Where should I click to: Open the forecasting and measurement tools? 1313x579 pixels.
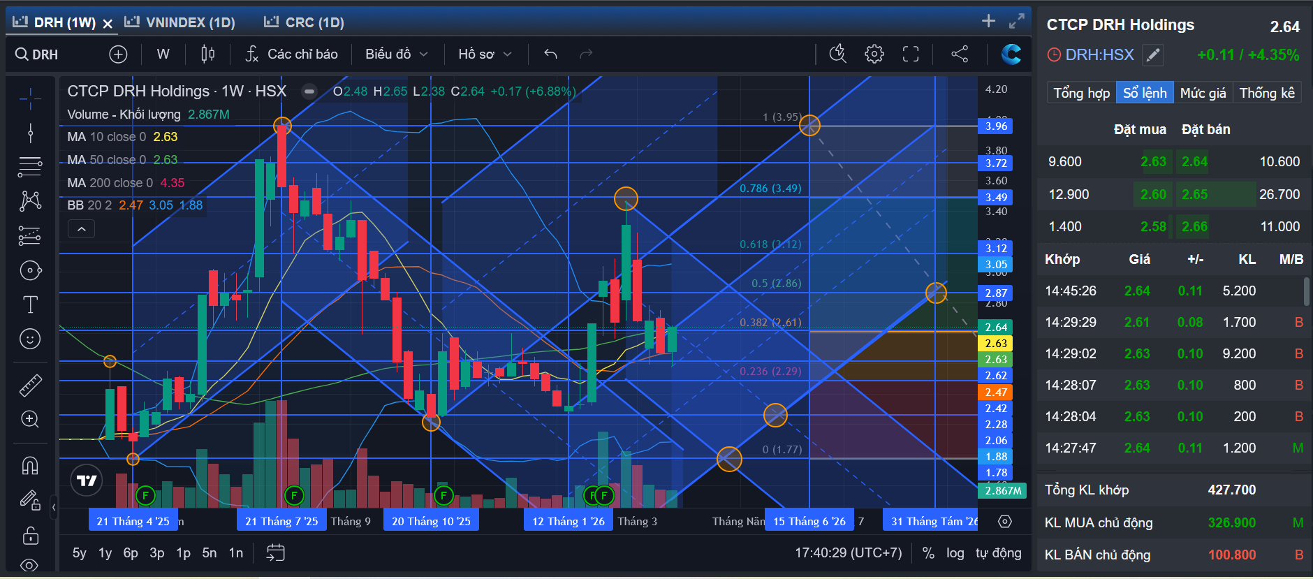[30, 236]
